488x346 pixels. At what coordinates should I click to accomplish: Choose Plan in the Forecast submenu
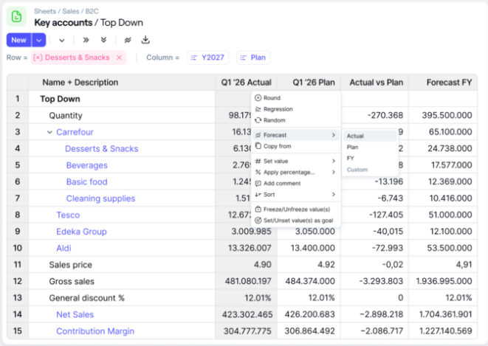[x=370, y=147]
